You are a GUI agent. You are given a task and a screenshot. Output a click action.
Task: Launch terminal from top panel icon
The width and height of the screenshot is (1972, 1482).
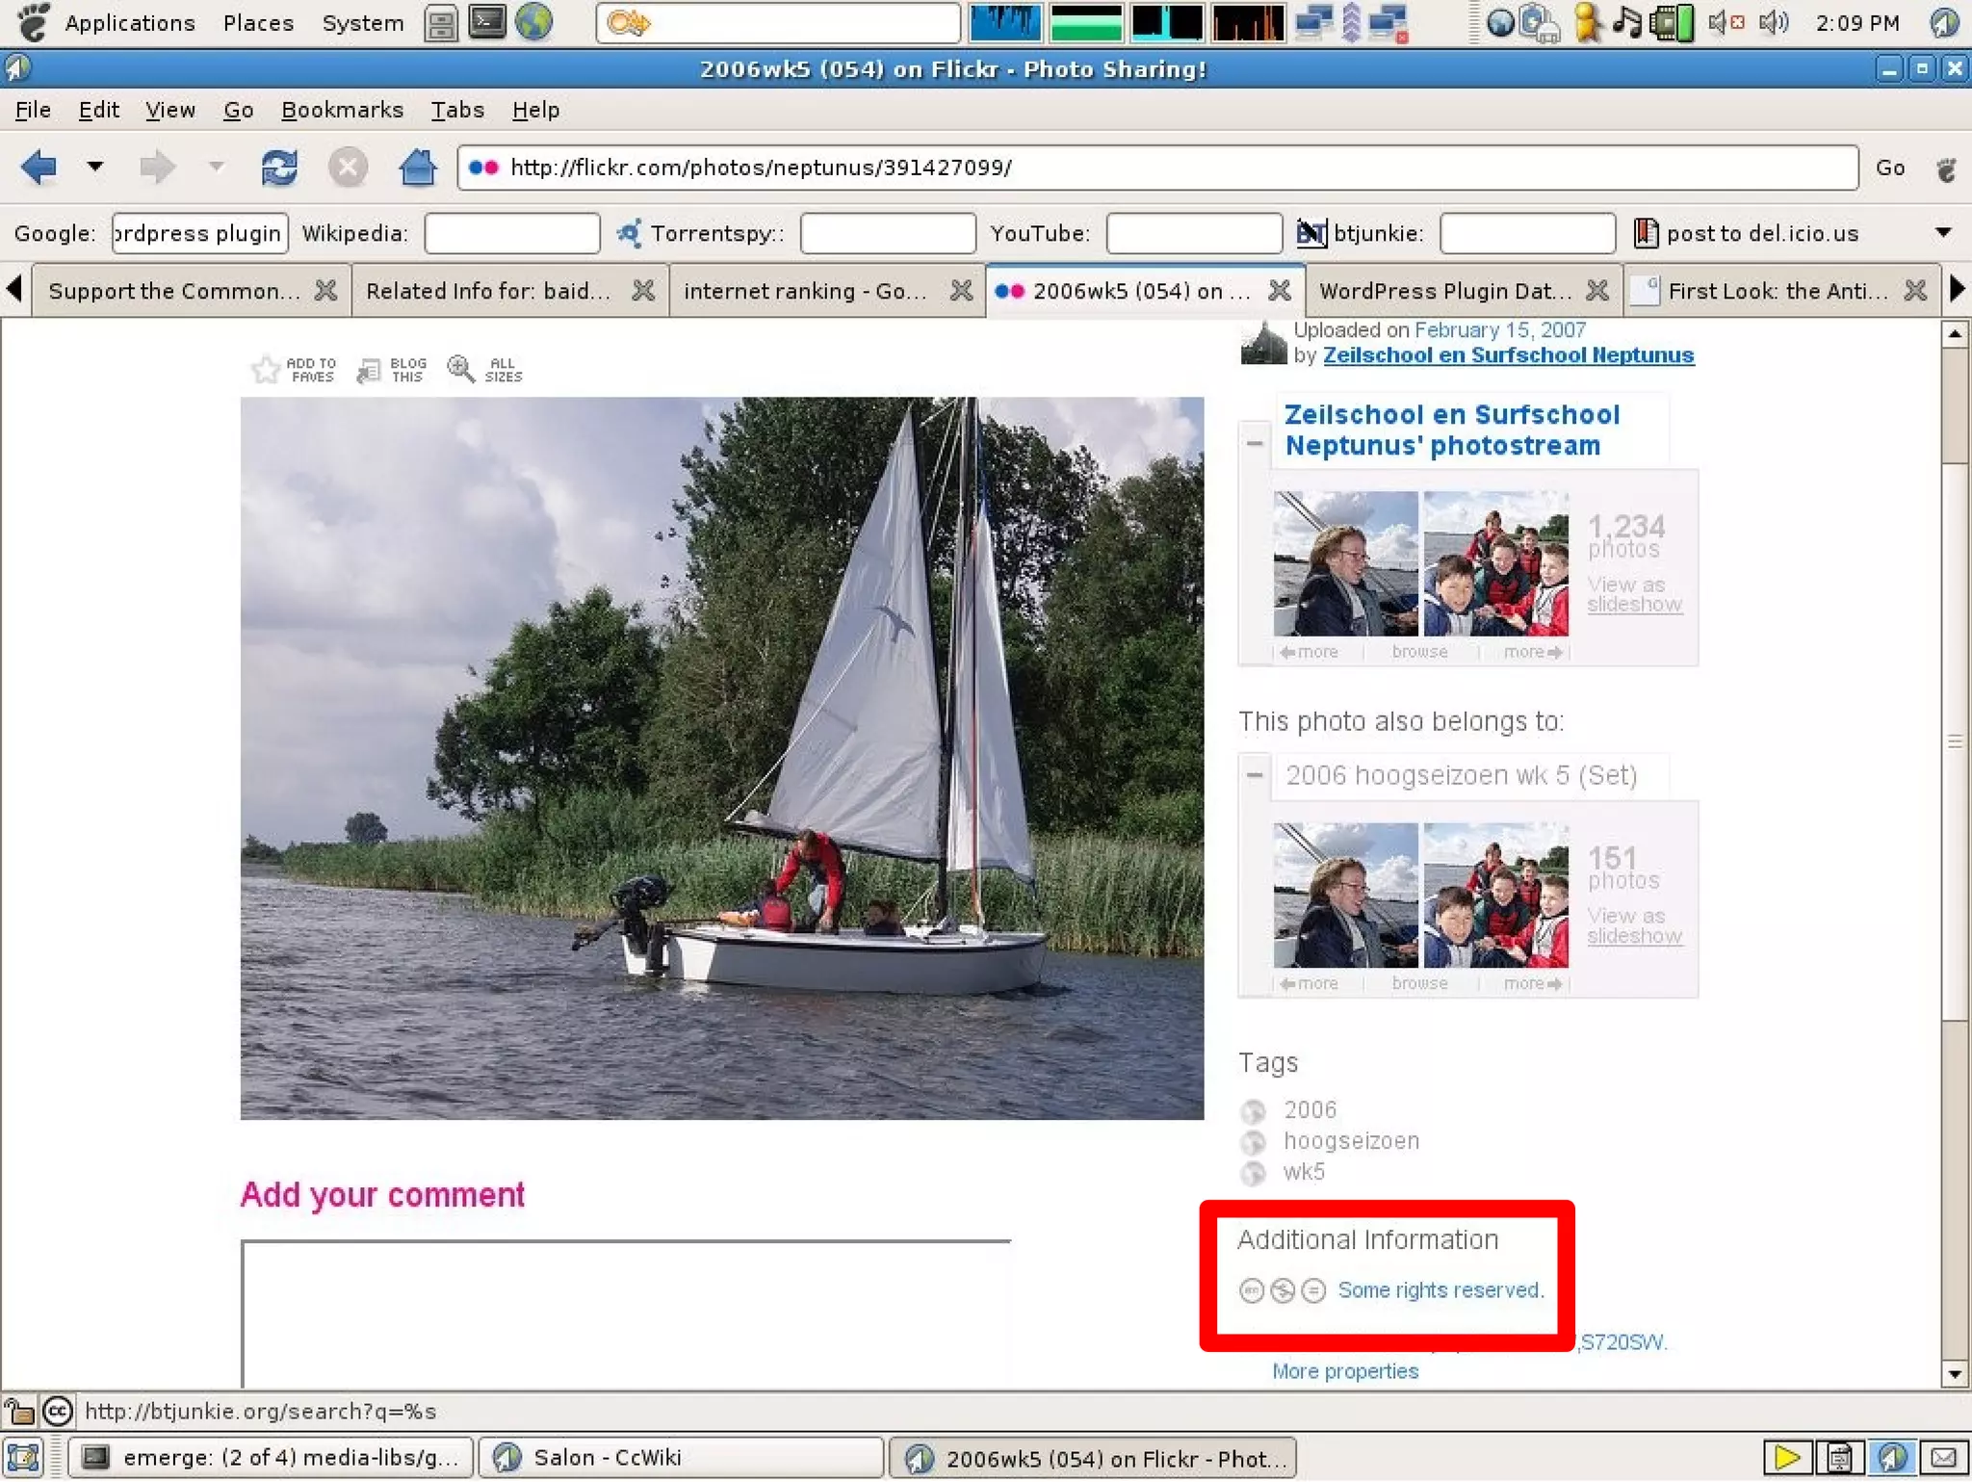487,22
